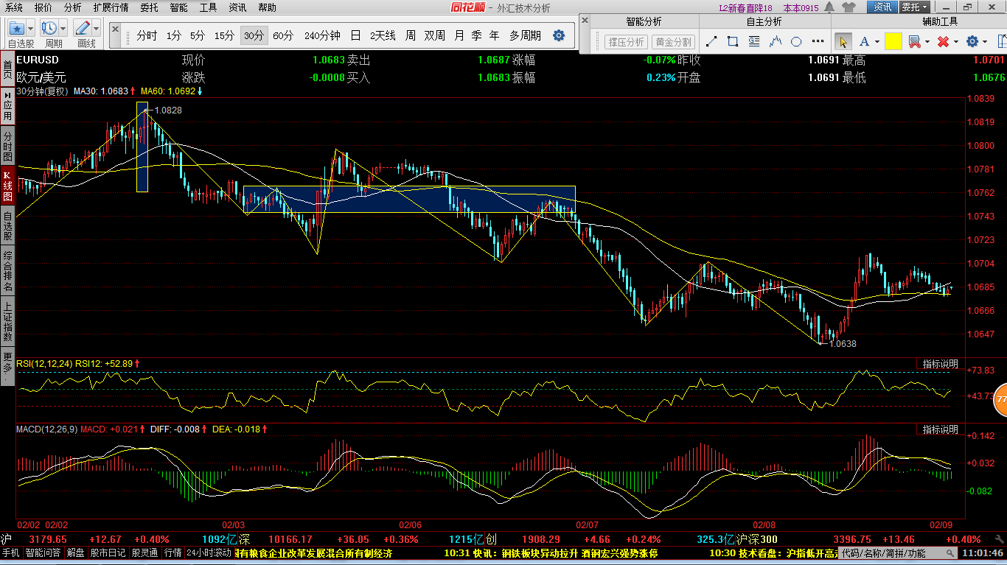Open the 智能 menu
This screenshot has height=565, width=1007.
click(x=178, y=7)
